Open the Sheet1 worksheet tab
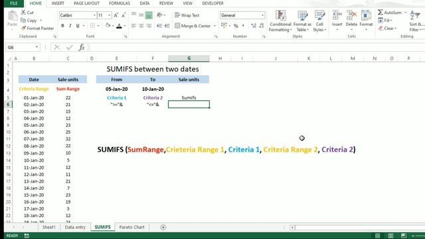This screenshot has height=239, width=425. click(x=48, y=227)
